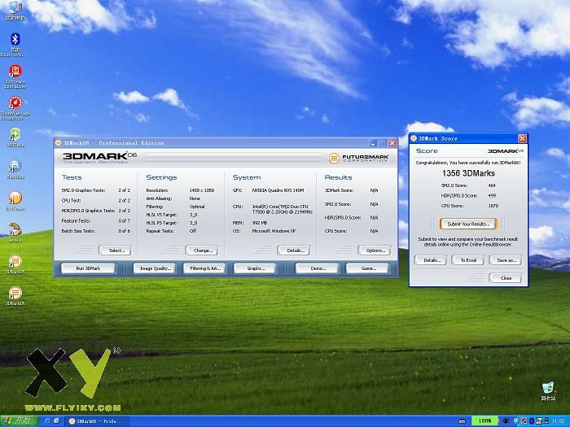Open the Recycle Bin on the desktop

point(548,391)
